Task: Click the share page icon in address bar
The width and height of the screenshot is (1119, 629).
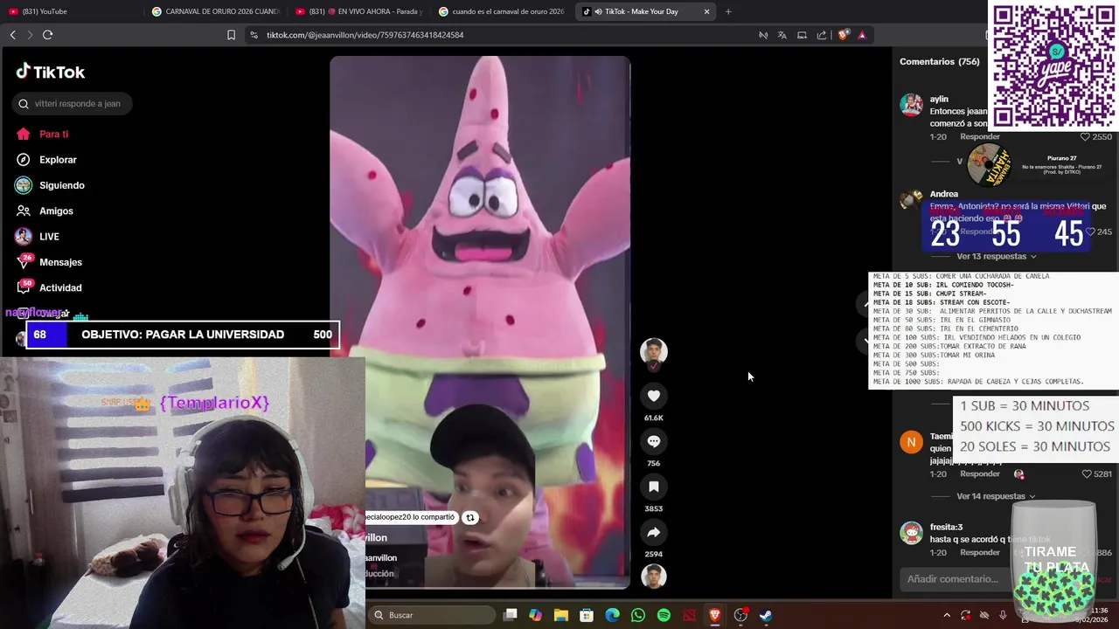Action: click(x=822, y=35)
